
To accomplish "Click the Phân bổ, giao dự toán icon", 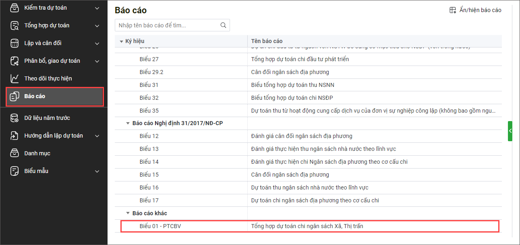I will click(x=15, y=61).
